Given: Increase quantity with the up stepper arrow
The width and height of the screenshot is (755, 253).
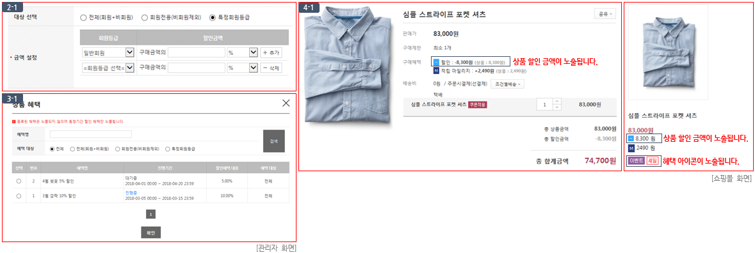Looking at the screenshot, I should (557, 101).
